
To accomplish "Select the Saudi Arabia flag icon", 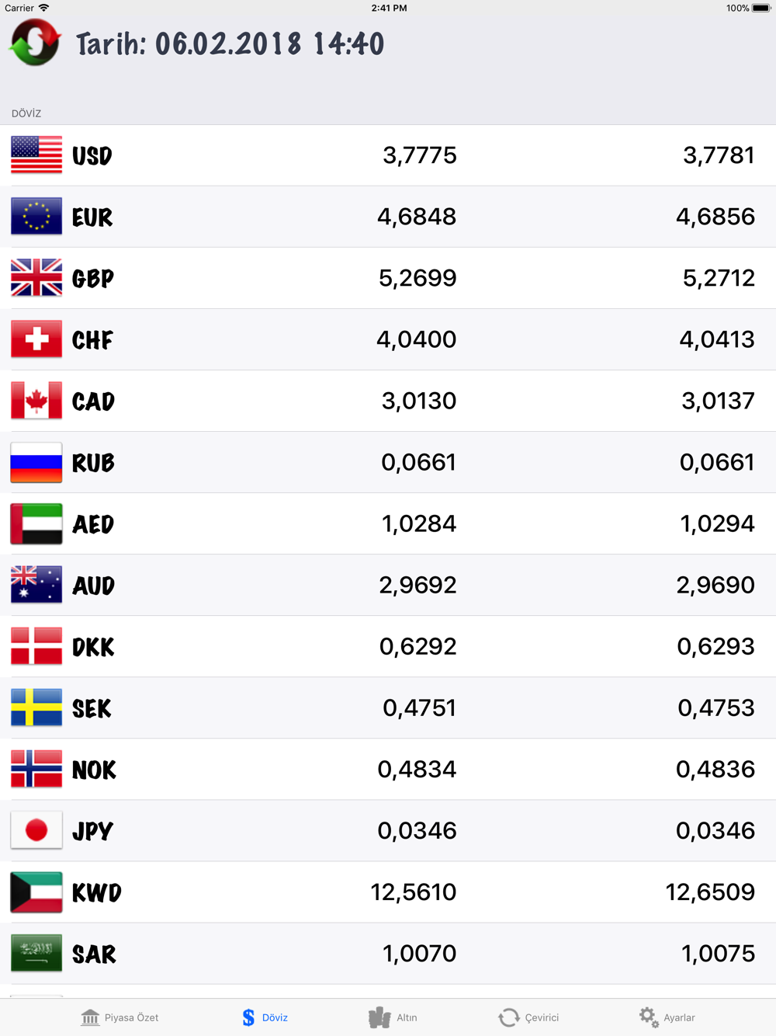I will 36,954.
